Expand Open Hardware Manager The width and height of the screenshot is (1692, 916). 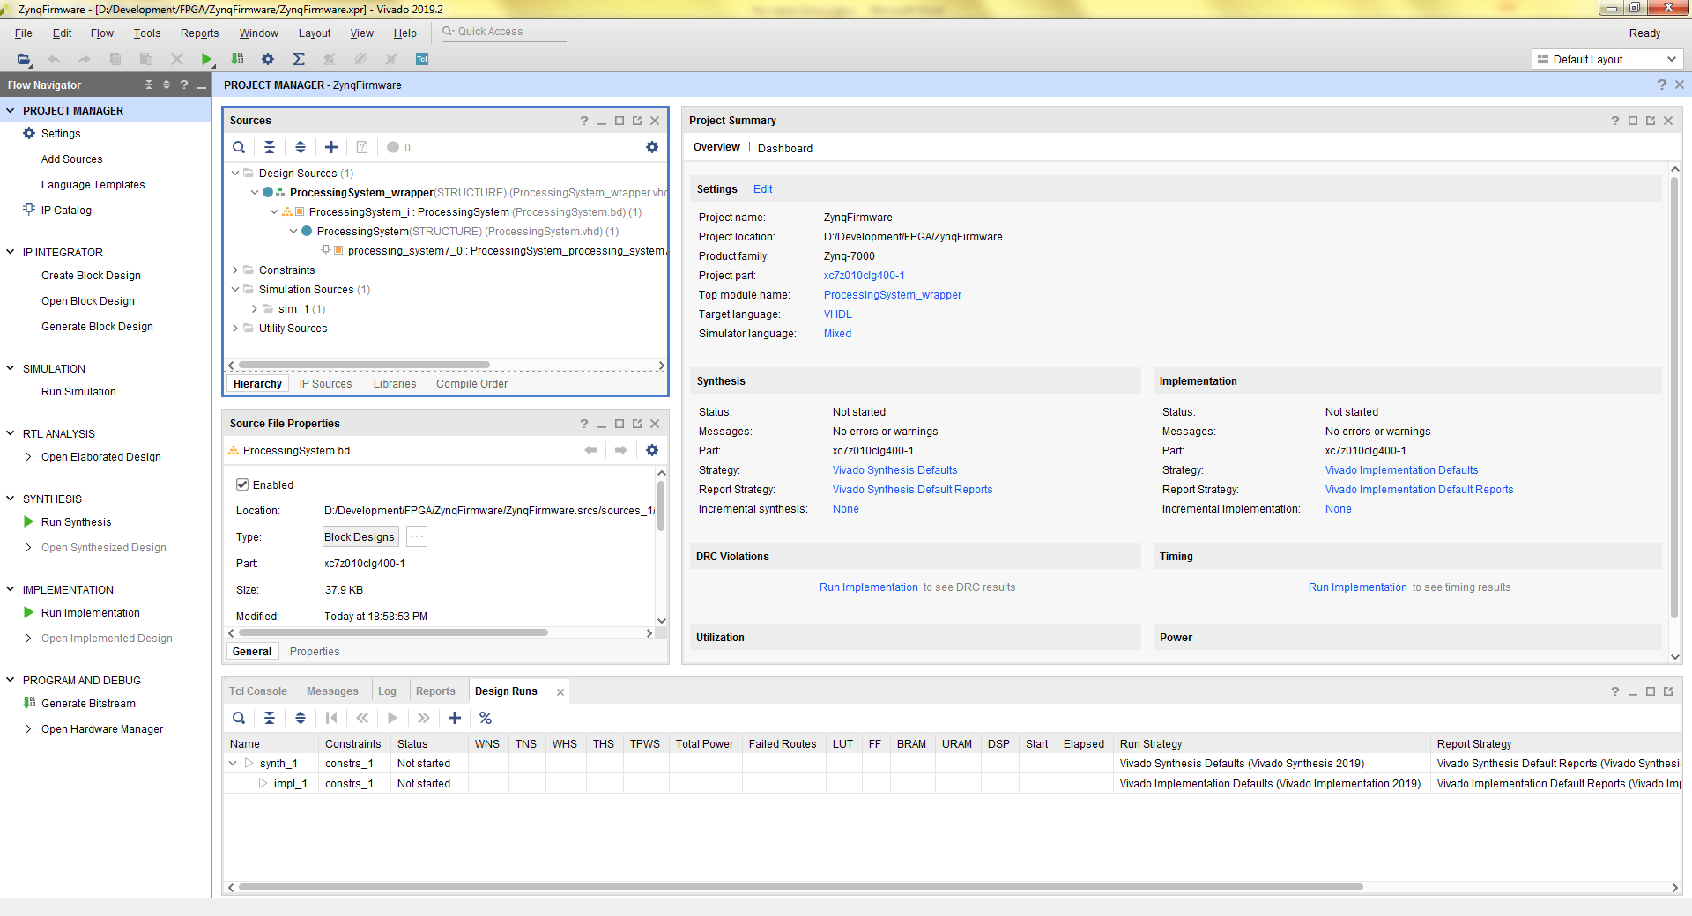(x=29, y=728)
